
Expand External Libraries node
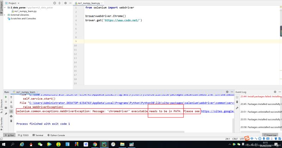coord(5,15)
